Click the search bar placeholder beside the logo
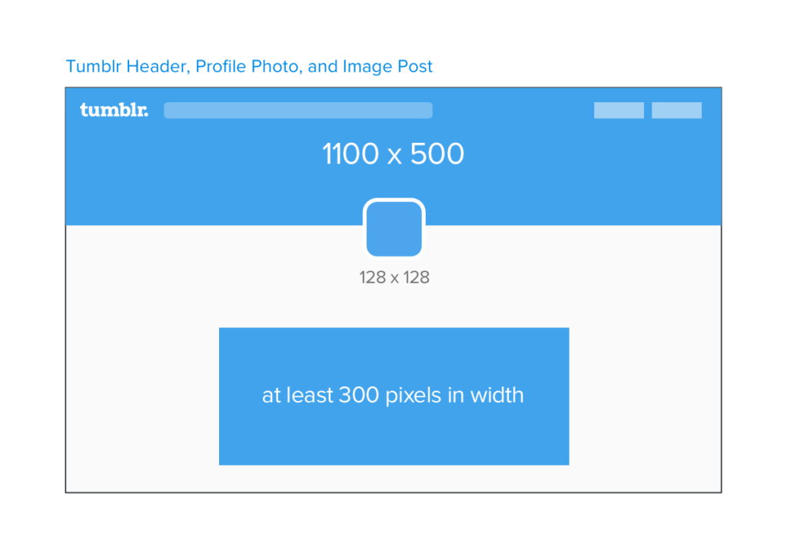787x557 pixels. (x=298, y=110)
